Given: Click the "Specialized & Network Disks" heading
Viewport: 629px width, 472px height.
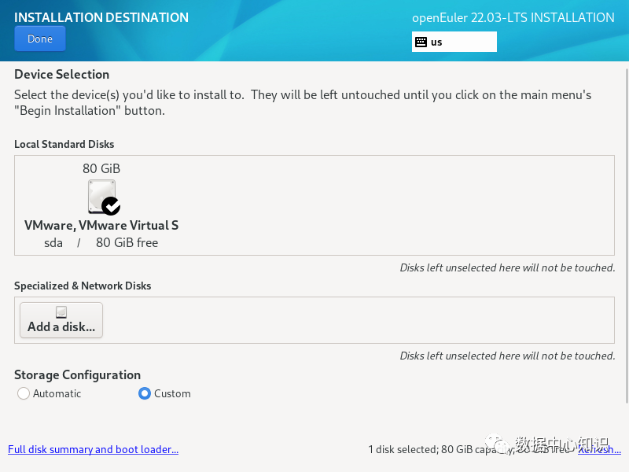Looking at the screenshot, I should (83, 286).
